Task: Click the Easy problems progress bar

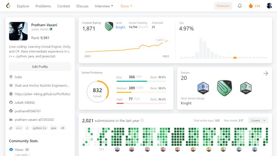Action: (x=141, y=81)
